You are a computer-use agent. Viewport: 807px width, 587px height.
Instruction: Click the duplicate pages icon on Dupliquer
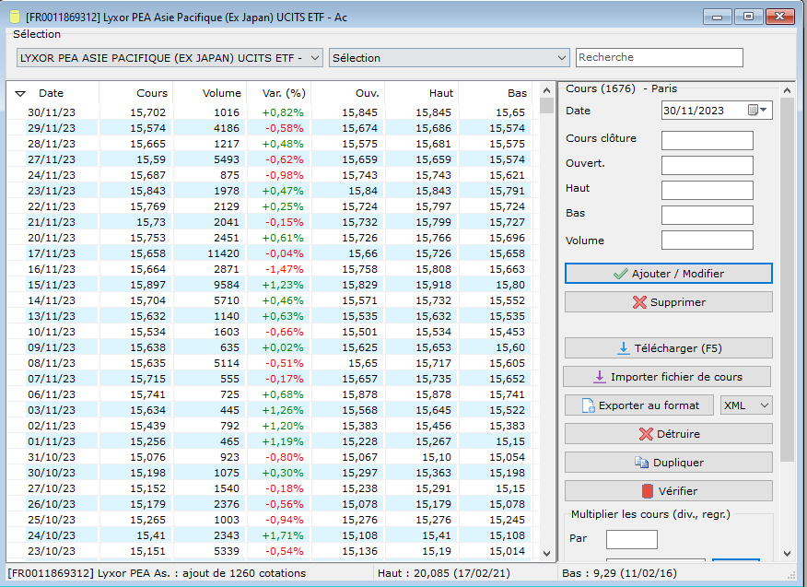click(x=641, y=463)
